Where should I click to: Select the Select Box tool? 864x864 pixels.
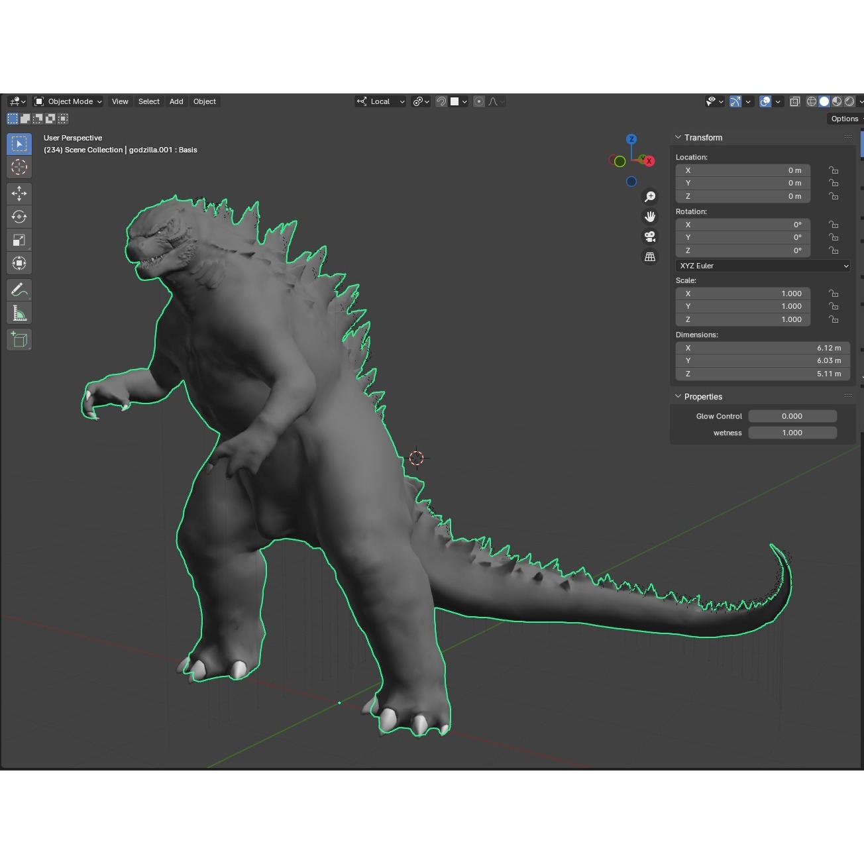point(19,144)
